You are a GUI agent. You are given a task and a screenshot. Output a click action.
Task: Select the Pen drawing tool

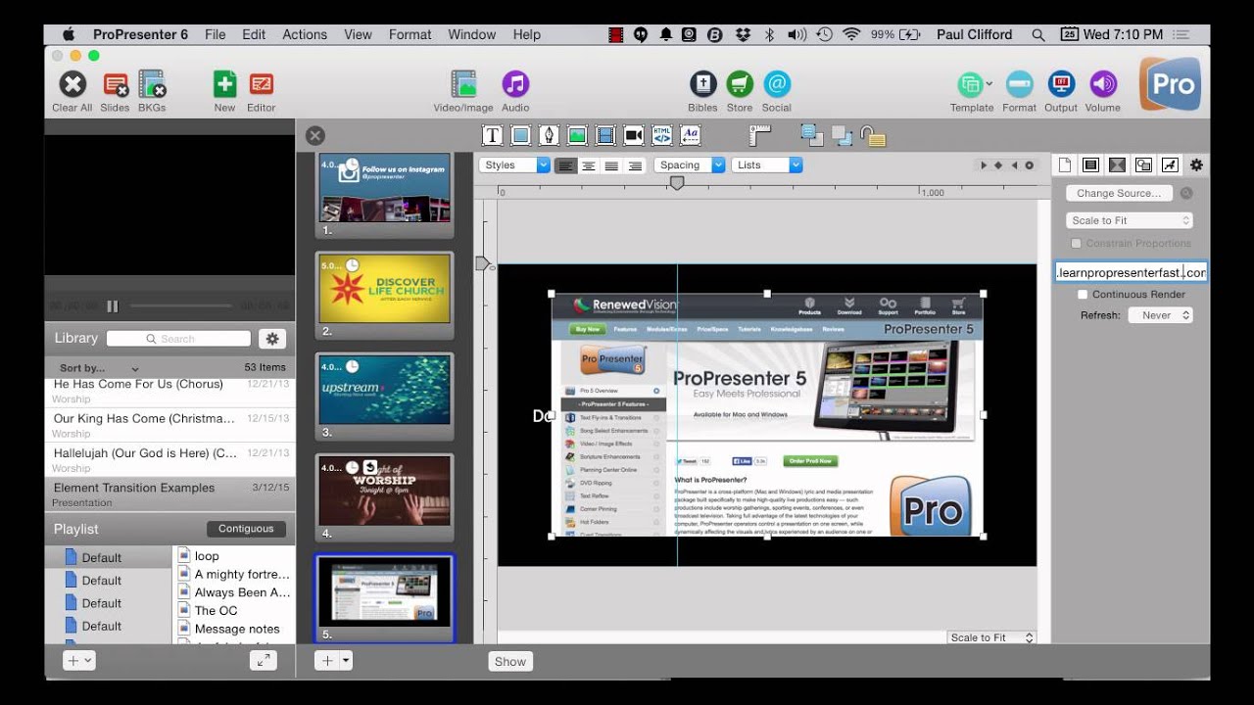point(550,135)
